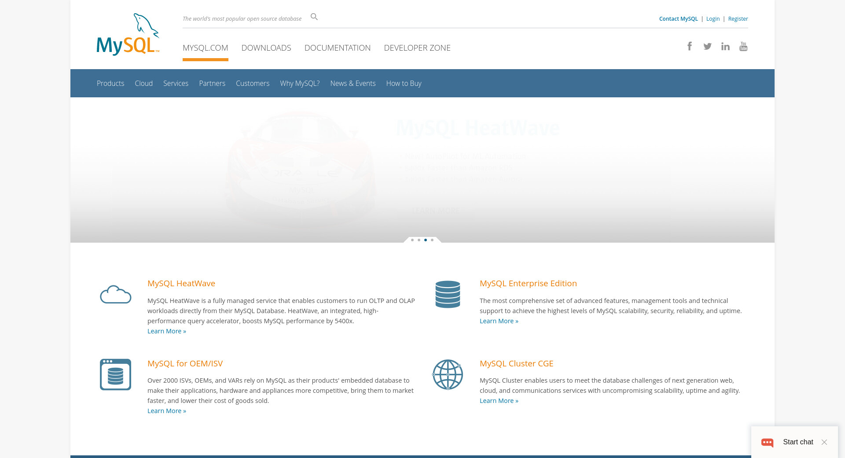The height and width of the screenshot is (458, 845).
Task: Select the second carousel slide dot
Action: pos(419,240)
